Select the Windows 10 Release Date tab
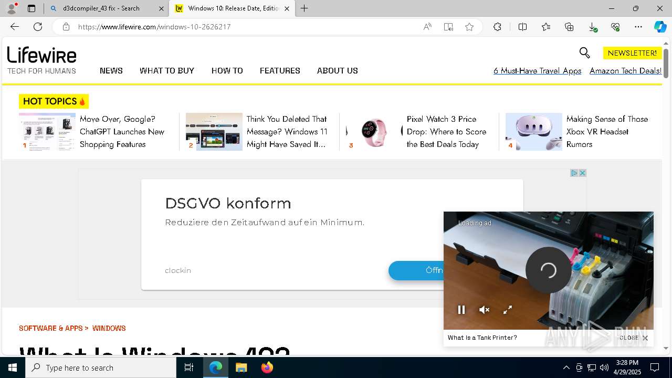672x378 pixels. (x=233, y=8)
